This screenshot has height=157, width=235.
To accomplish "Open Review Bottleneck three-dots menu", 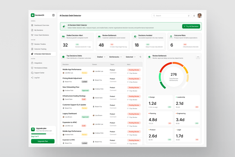I will click(198, 57).
